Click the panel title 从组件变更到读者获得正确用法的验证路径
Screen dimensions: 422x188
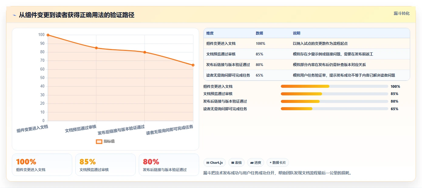(x=77, y=15)
